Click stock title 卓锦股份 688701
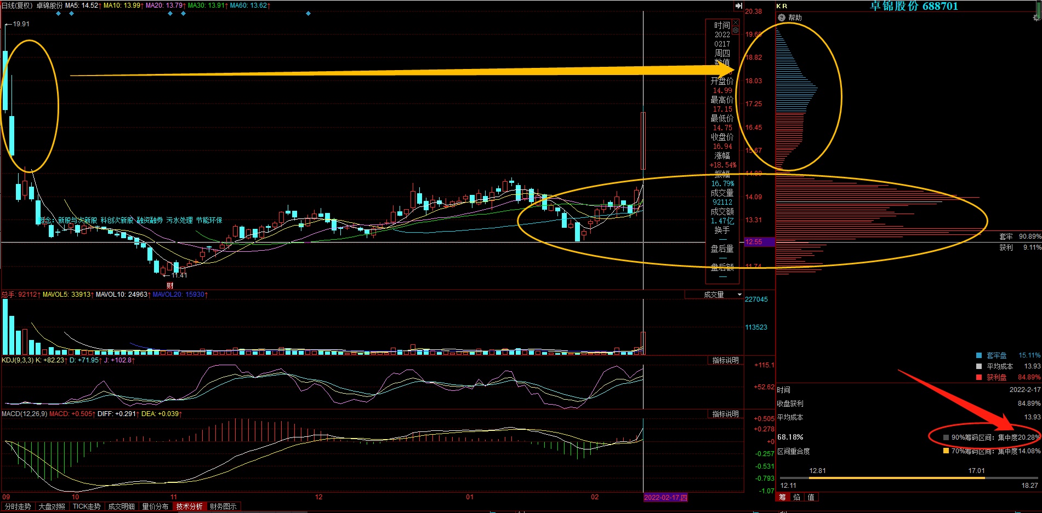Viewport: 1042px width, 513px height. click(x=914, y=6)
